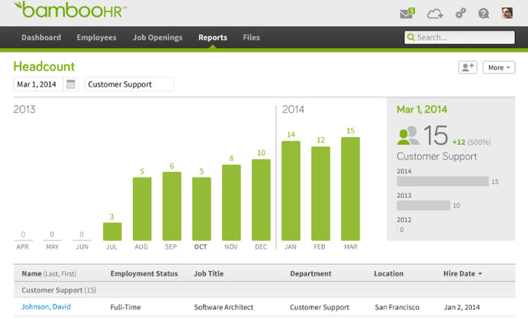Open the inbox envelope notifications icon

click(x=406, y=13)
